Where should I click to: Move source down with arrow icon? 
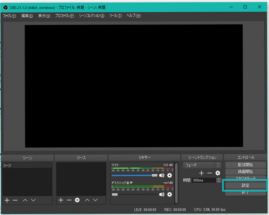[x=95, y=200]
